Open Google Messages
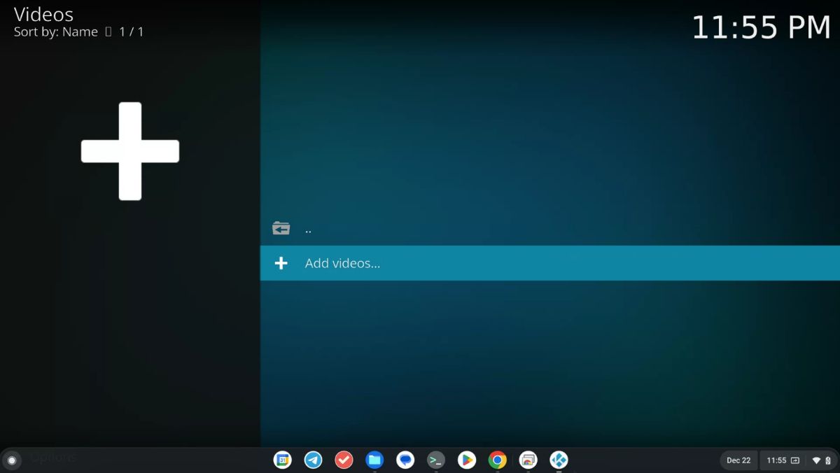 pyautogui.click(x=405, y=460)
